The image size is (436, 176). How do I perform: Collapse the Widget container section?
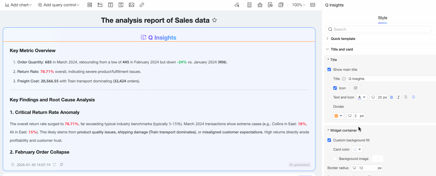[328, 130]
